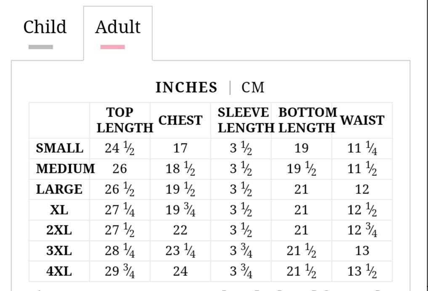Click the BOTTOM LENGTH column header

point(307,120)
